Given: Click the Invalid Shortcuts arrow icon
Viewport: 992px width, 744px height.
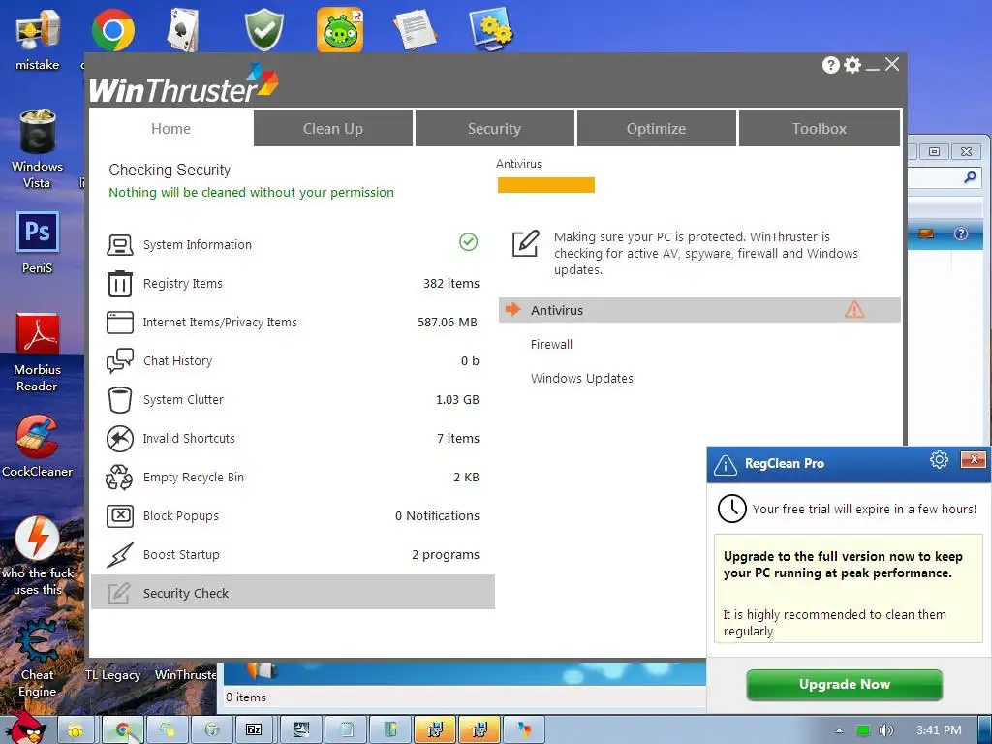Looking at the screenshot, I should (119, 439).
